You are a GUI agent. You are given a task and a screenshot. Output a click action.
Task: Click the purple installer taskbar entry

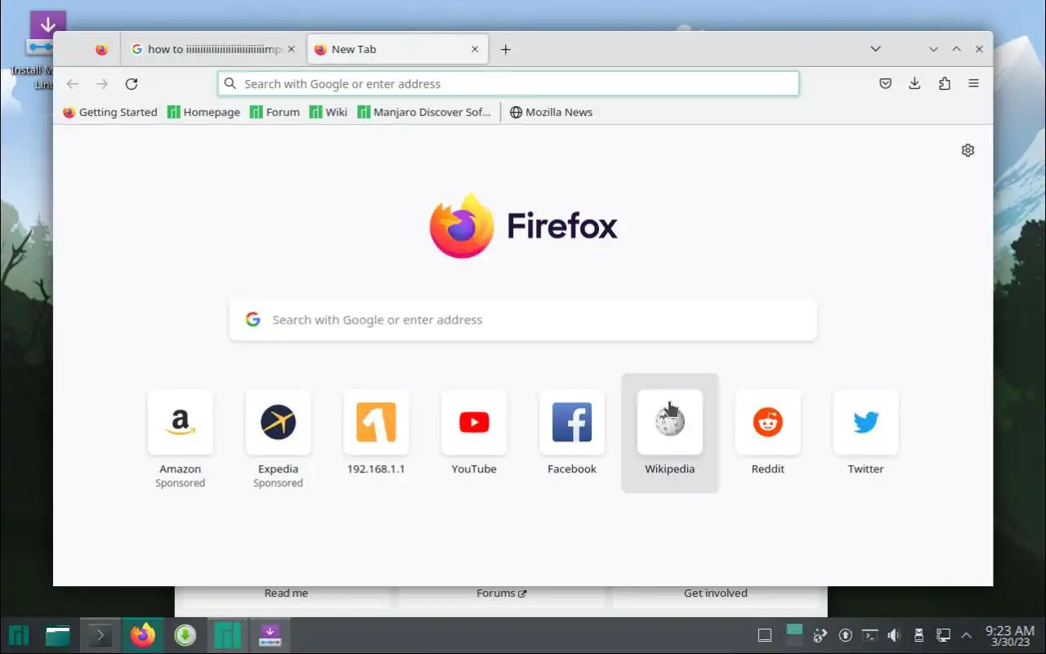coord(270,634)
